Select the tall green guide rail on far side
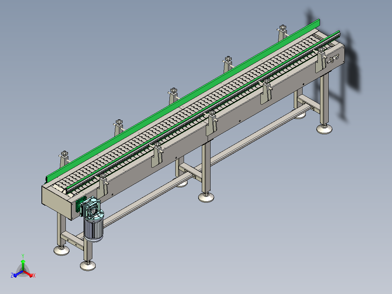Screen dimensions: 392x294 tap(183, 99)
